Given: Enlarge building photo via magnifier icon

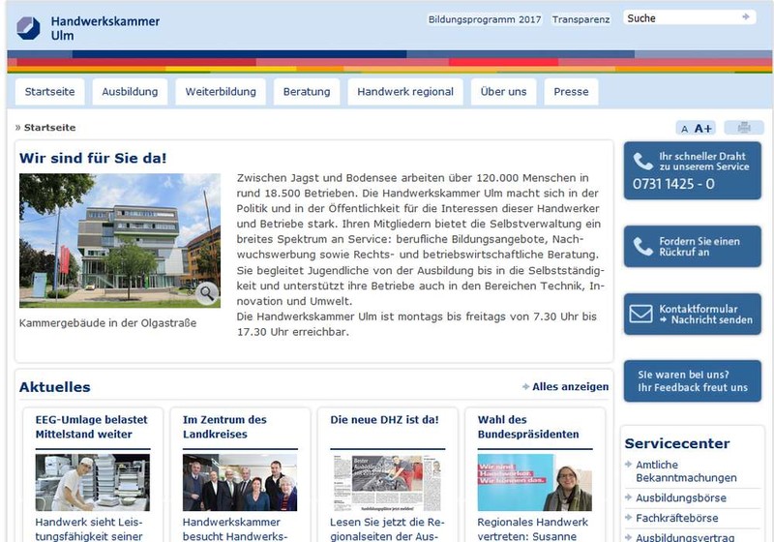Looking at the screenshot, I should point(207,293).
